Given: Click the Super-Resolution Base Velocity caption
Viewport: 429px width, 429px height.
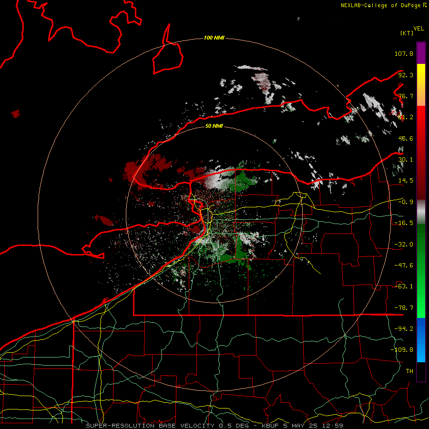Looking at the screenshot, I should tap(214, 426).
